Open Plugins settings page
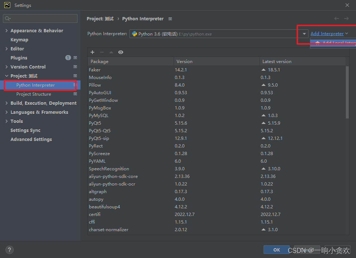This screenshot has width=356, height=258. tap(19, 58)
